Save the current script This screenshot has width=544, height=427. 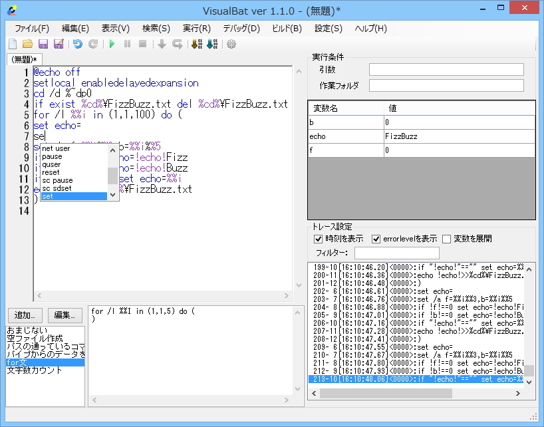(43, 45)
